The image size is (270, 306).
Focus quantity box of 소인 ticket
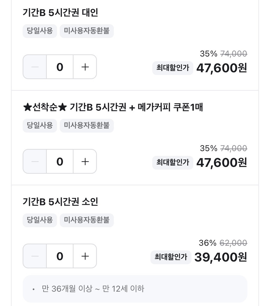pos(60,256)
